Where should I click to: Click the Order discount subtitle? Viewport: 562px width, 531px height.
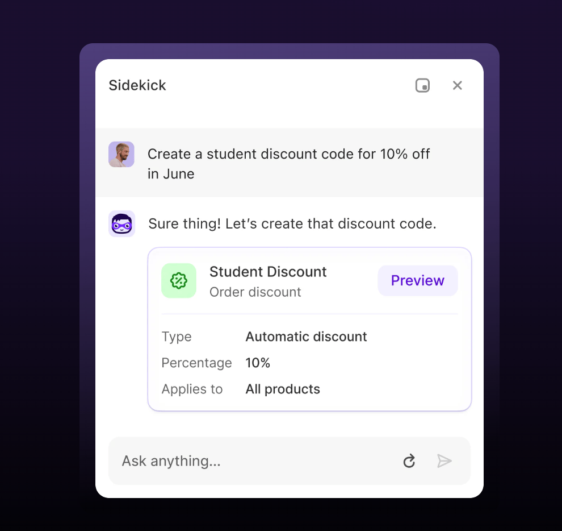coord(255,292)
